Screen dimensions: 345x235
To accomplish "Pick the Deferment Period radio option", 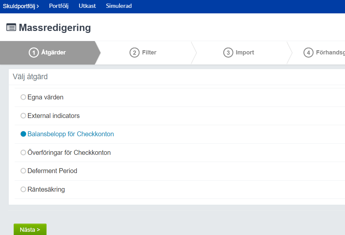I will coord(23,171).
